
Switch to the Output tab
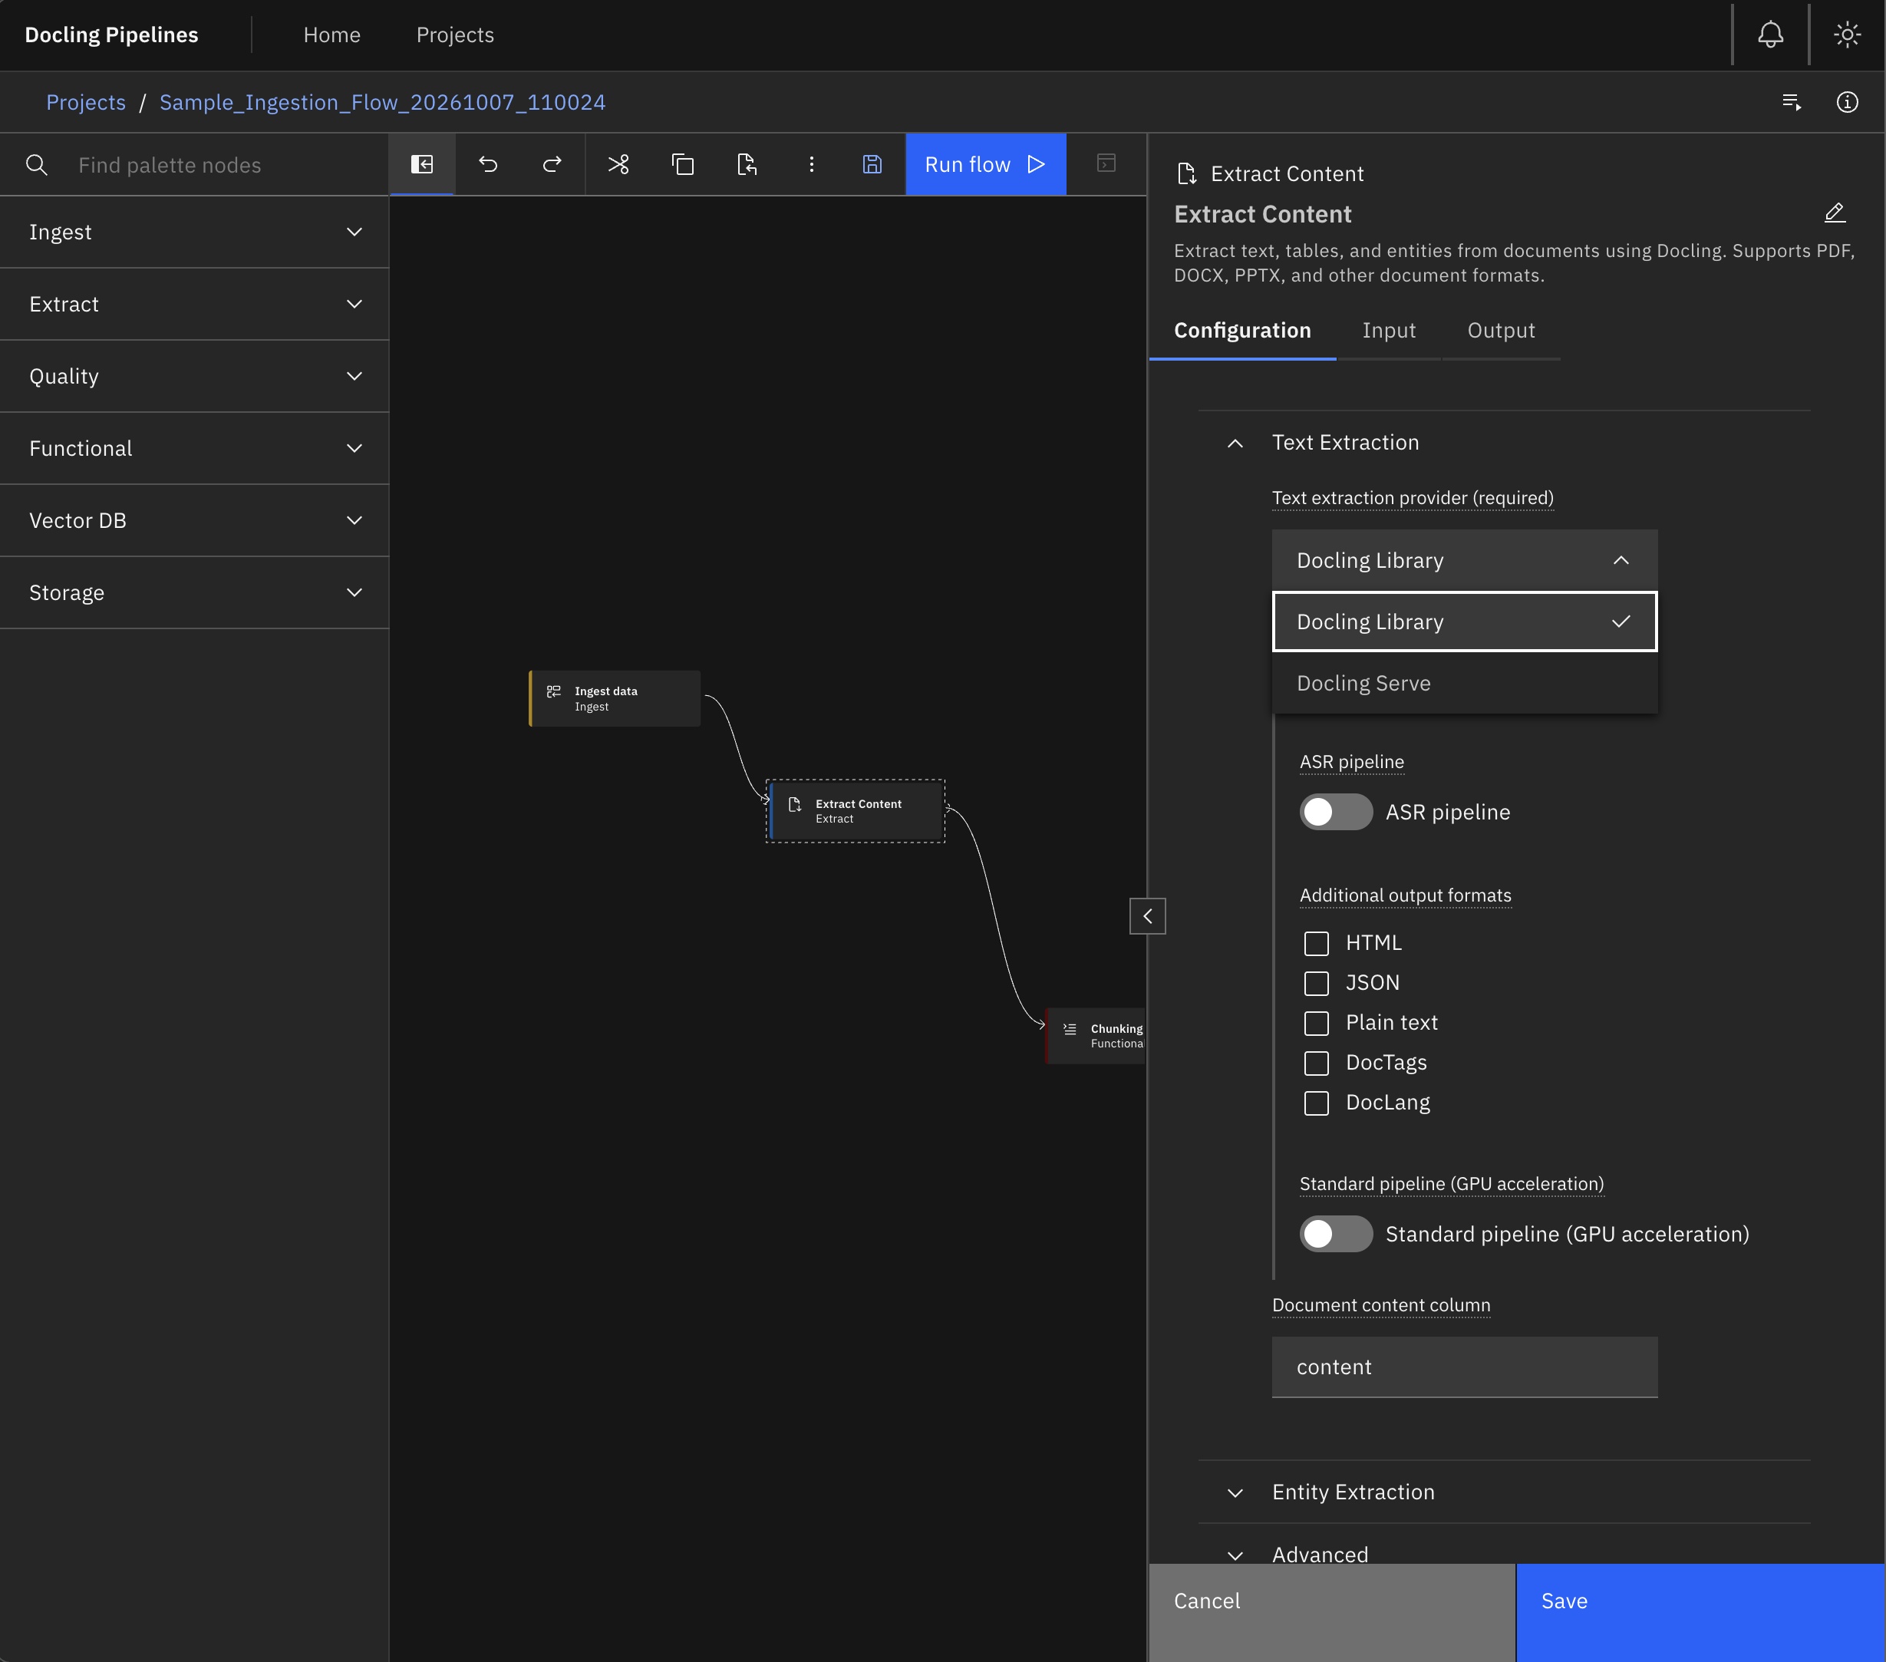[x=1502, y=331]
